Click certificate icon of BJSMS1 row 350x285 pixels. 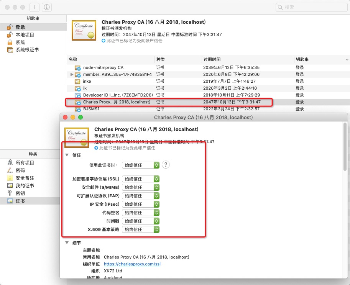coord(78,109)
